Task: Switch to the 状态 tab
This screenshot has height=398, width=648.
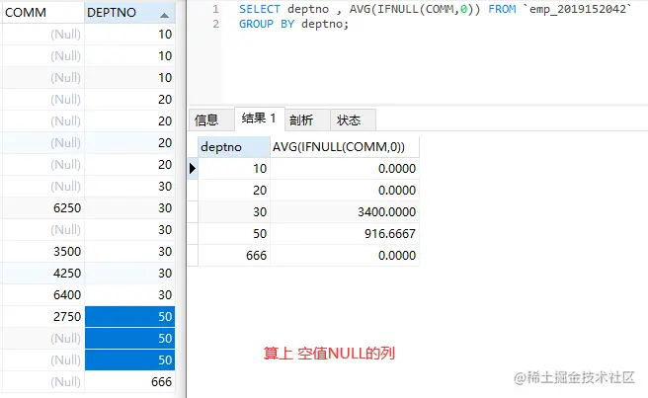Action: (x=353, y=120)
